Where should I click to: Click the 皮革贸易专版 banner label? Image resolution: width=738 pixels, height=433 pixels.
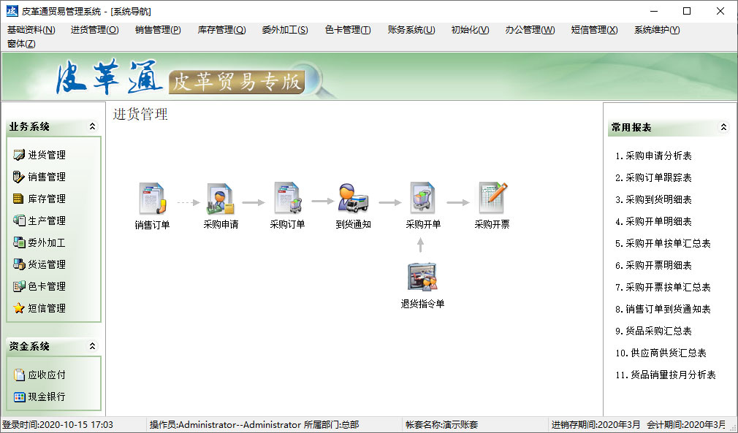pos(237,82)
